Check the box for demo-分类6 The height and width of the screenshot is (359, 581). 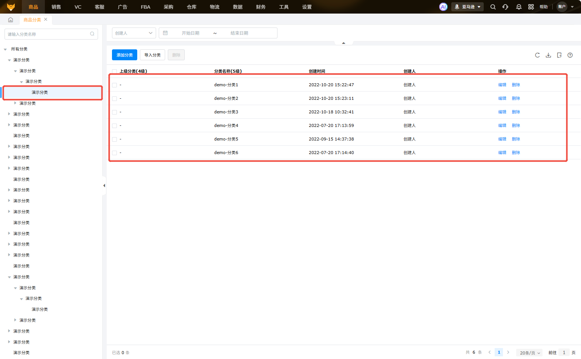pyautogui.click(x=114, y=153)
